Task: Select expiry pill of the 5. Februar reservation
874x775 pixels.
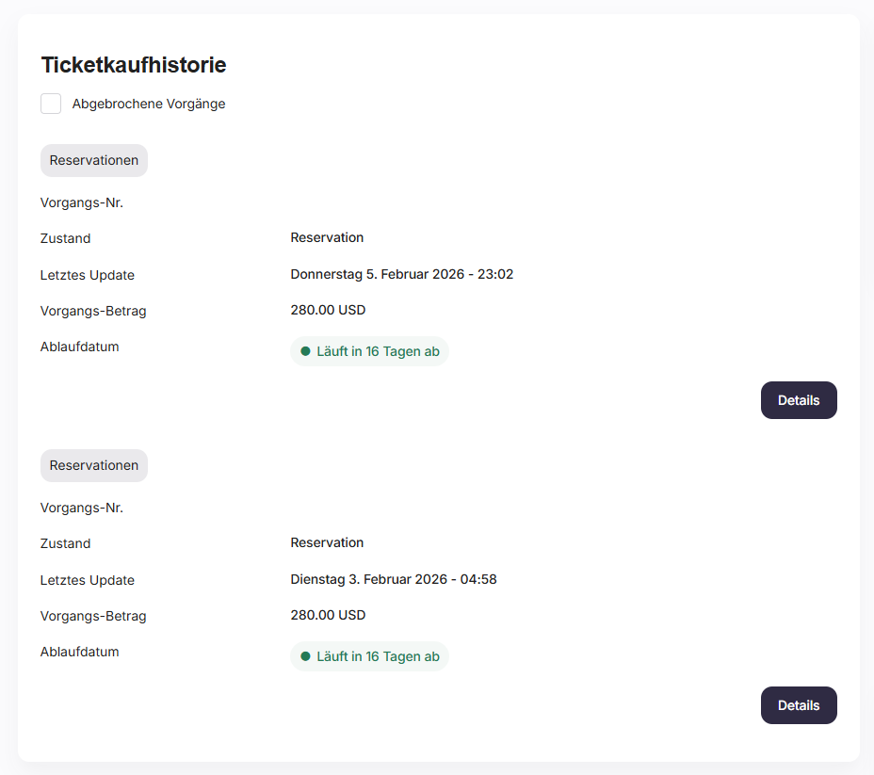Action: pos(369,351)
